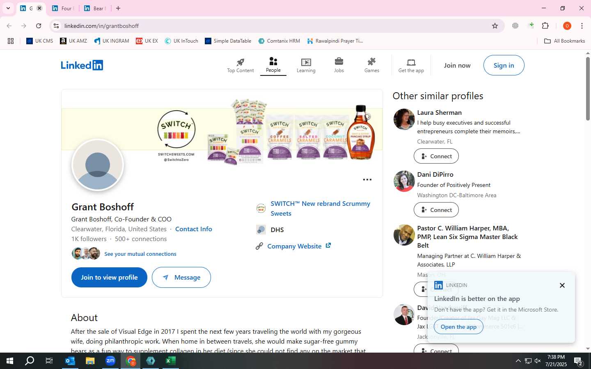Show hidden system tray icons
The height and width of the screenshot is (369, 591).
pyautogui.click(x=518, y=361)
